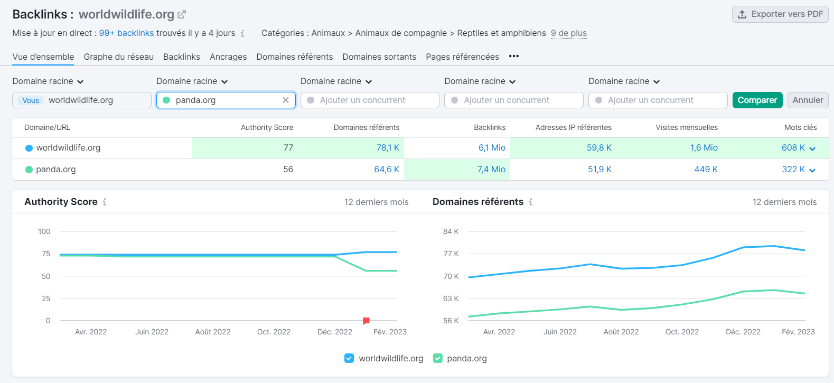The height and width of the screenshot is (383, 834).
Task: Click Authority Score value 77
Action: click(x=288, y=148)
